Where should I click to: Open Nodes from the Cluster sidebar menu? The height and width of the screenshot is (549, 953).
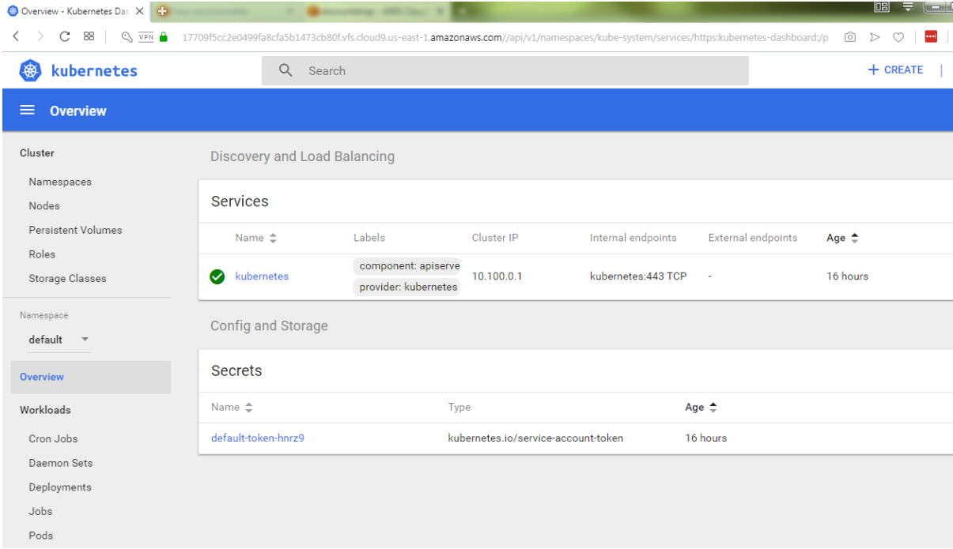[43, 205]
